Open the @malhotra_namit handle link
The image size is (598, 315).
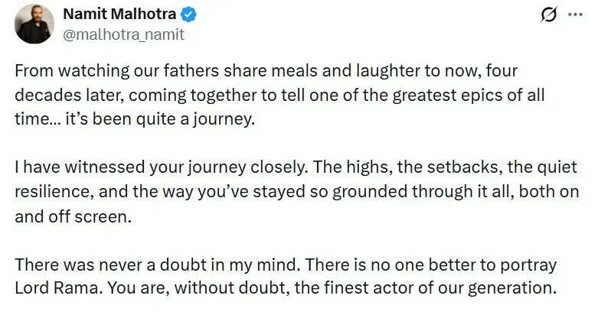pyautogui.click(x=123, y=34)
